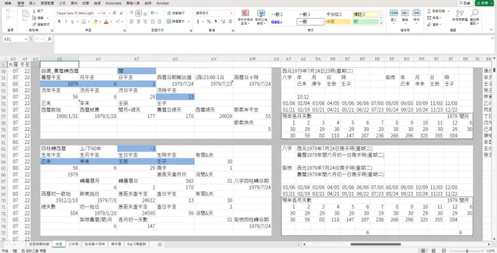Toggle align text right button
Screen dimensions: 497x253
tap(145, 21)
